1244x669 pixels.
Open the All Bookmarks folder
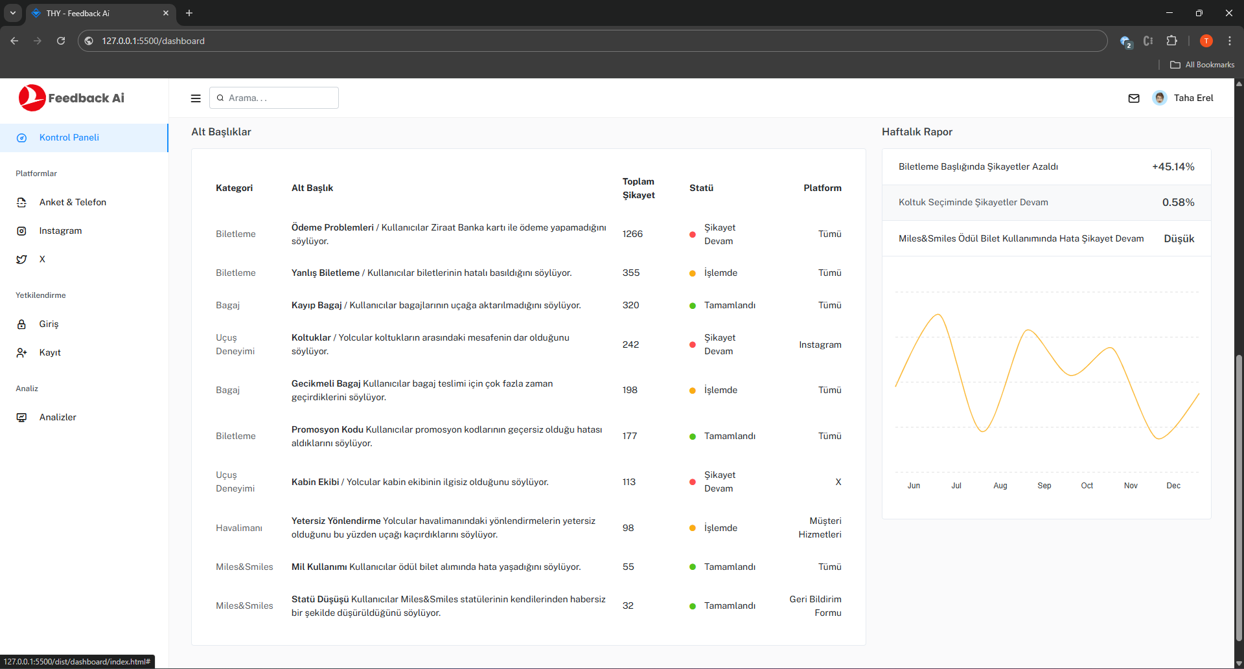(x=1203, y=65)
